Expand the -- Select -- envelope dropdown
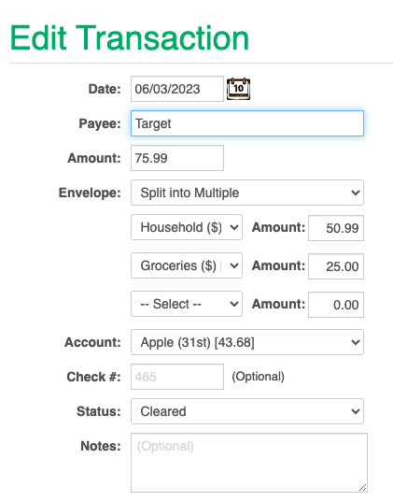This screenshot has height=501, width=393. (187, 304)
